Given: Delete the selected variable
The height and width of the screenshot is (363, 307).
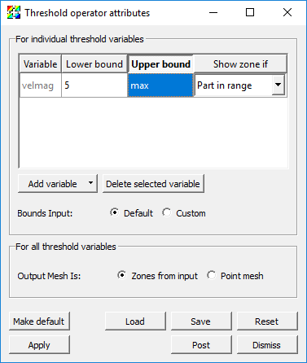Looking at the screenshot, I should click(x=153, y=184).
